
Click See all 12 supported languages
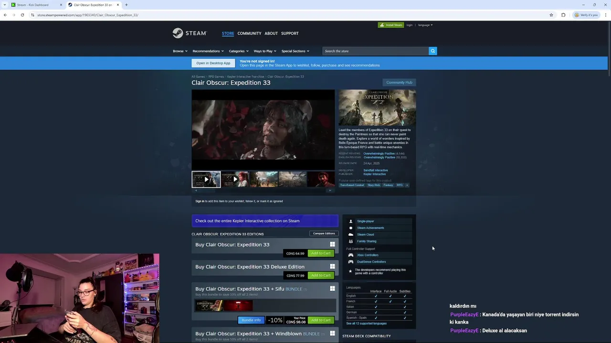tap(367, 323)
